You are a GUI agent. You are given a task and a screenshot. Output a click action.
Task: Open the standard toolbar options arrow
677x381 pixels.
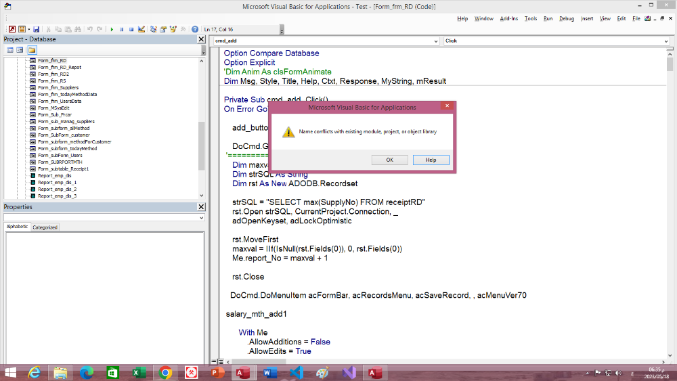[x=282, y=30]
